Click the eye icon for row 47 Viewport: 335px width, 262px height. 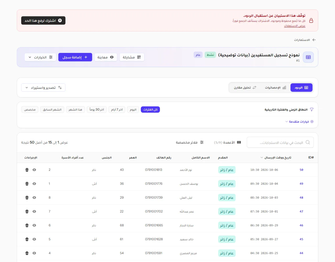[x=34, y=211]
